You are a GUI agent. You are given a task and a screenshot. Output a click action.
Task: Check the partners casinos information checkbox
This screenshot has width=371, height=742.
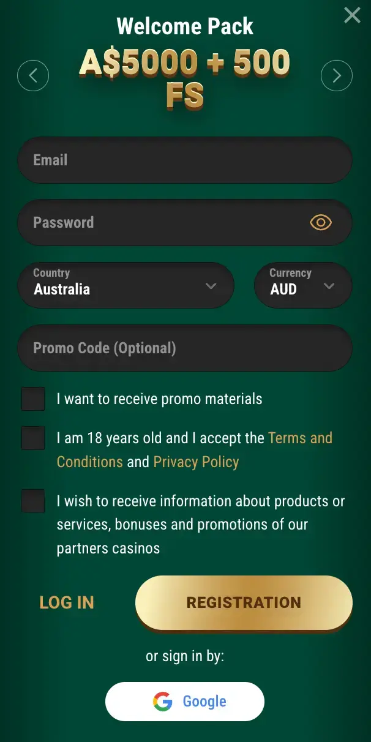[x=33, y=501]
